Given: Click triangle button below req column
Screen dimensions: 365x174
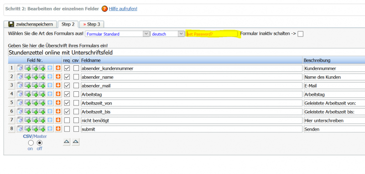Looking at the screenshot, I should [x=67, y=142].
